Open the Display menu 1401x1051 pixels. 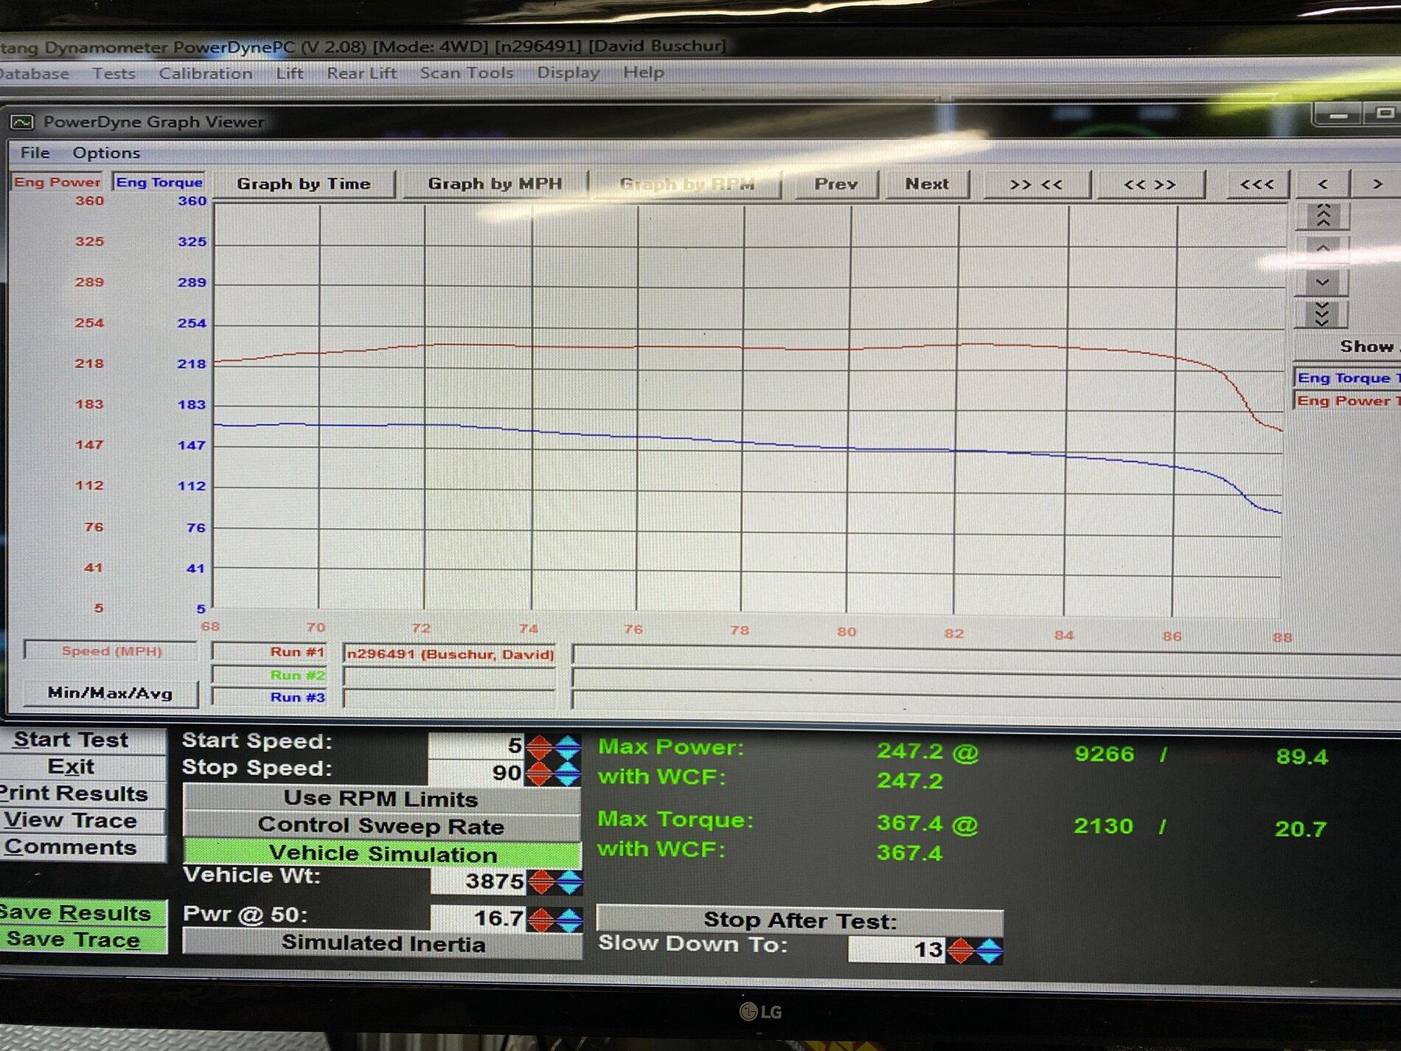click(x=568, y=72)
